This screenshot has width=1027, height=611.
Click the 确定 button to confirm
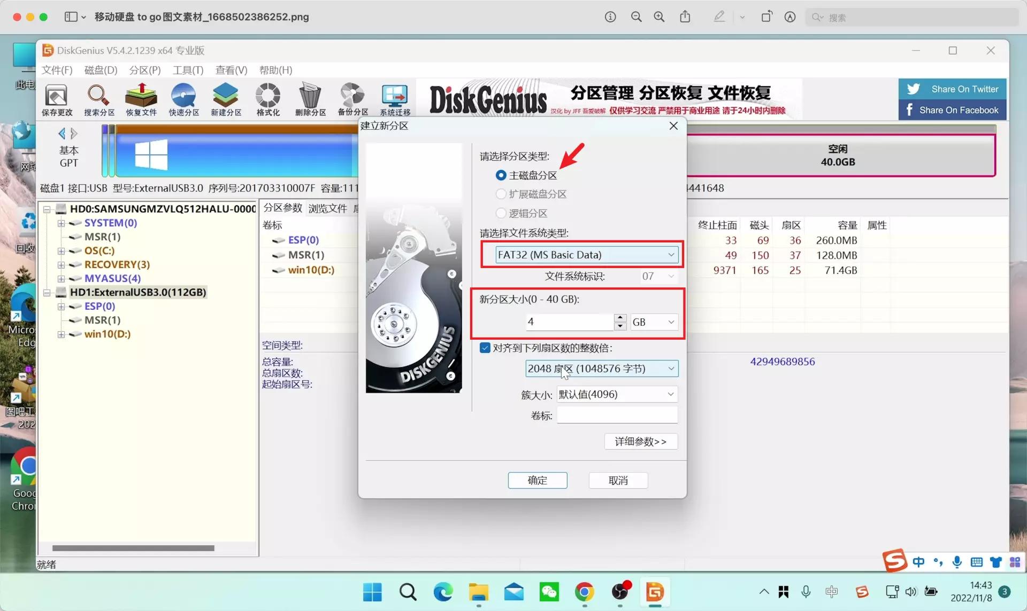tap(537, 480)
